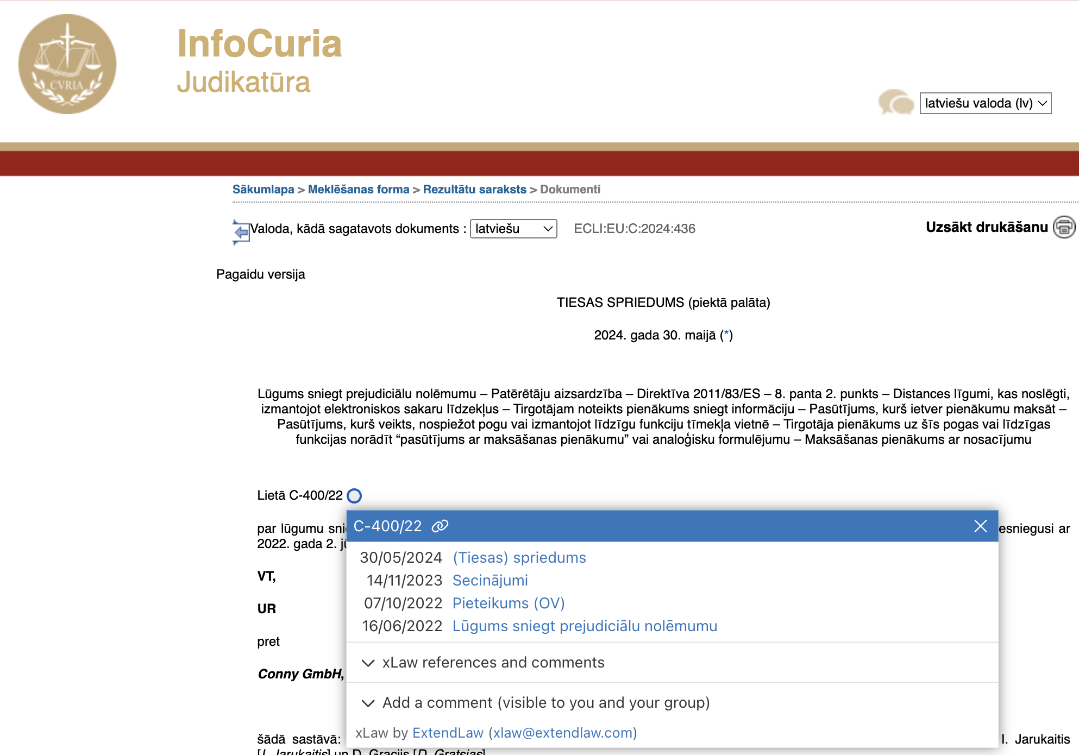Click the ExtendLaw link
This screenshot has width=1079, height=755.
(x=448, y=733)
